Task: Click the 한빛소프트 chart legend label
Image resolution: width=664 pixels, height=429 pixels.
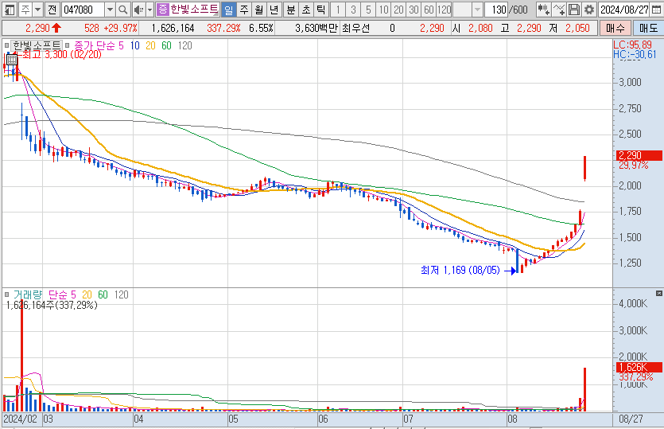Action: (37, 45)
